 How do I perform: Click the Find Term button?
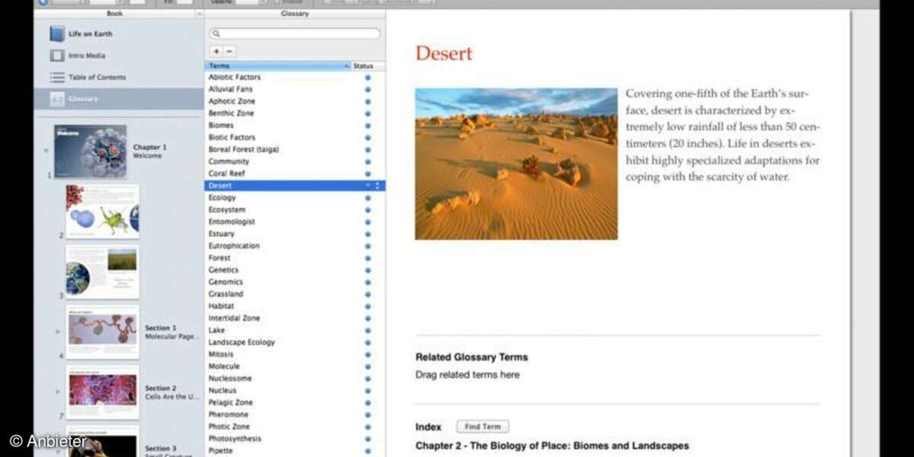coord(483,427)
